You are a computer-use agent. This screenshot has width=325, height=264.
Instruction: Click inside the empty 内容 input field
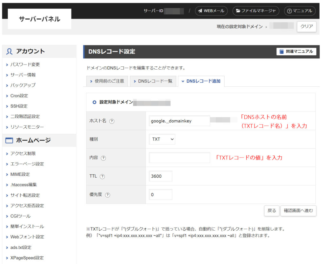point(179,158)
